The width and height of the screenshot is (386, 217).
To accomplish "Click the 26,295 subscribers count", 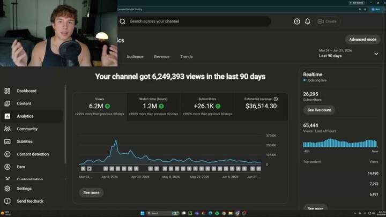I will [310, 94].
